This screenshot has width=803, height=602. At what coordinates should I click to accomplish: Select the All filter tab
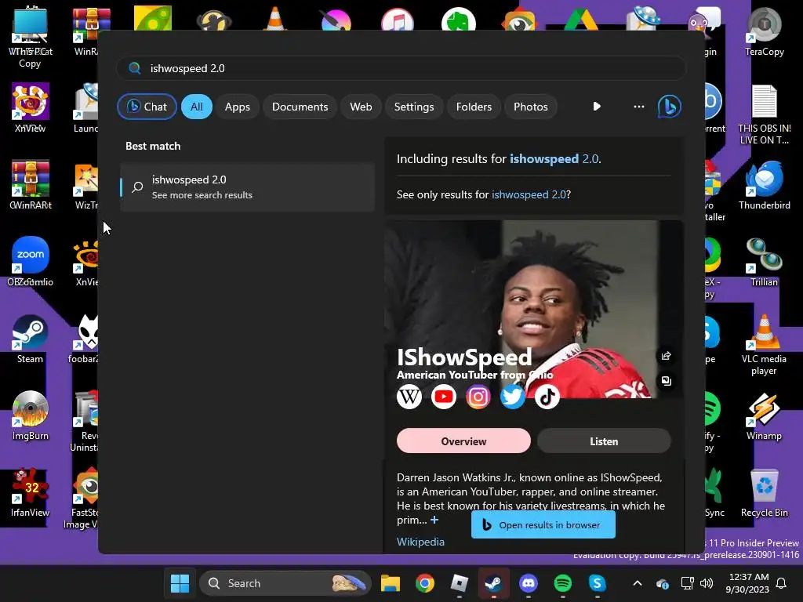[197, 107]
